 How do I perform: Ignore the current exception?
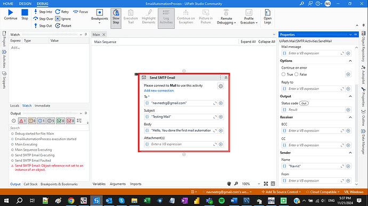(x=63, y=19)
